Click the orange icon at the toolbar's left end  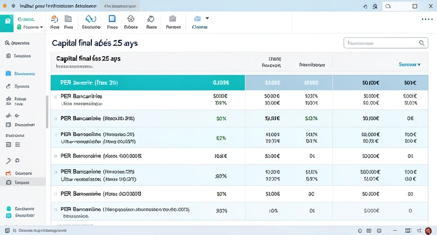54,18
